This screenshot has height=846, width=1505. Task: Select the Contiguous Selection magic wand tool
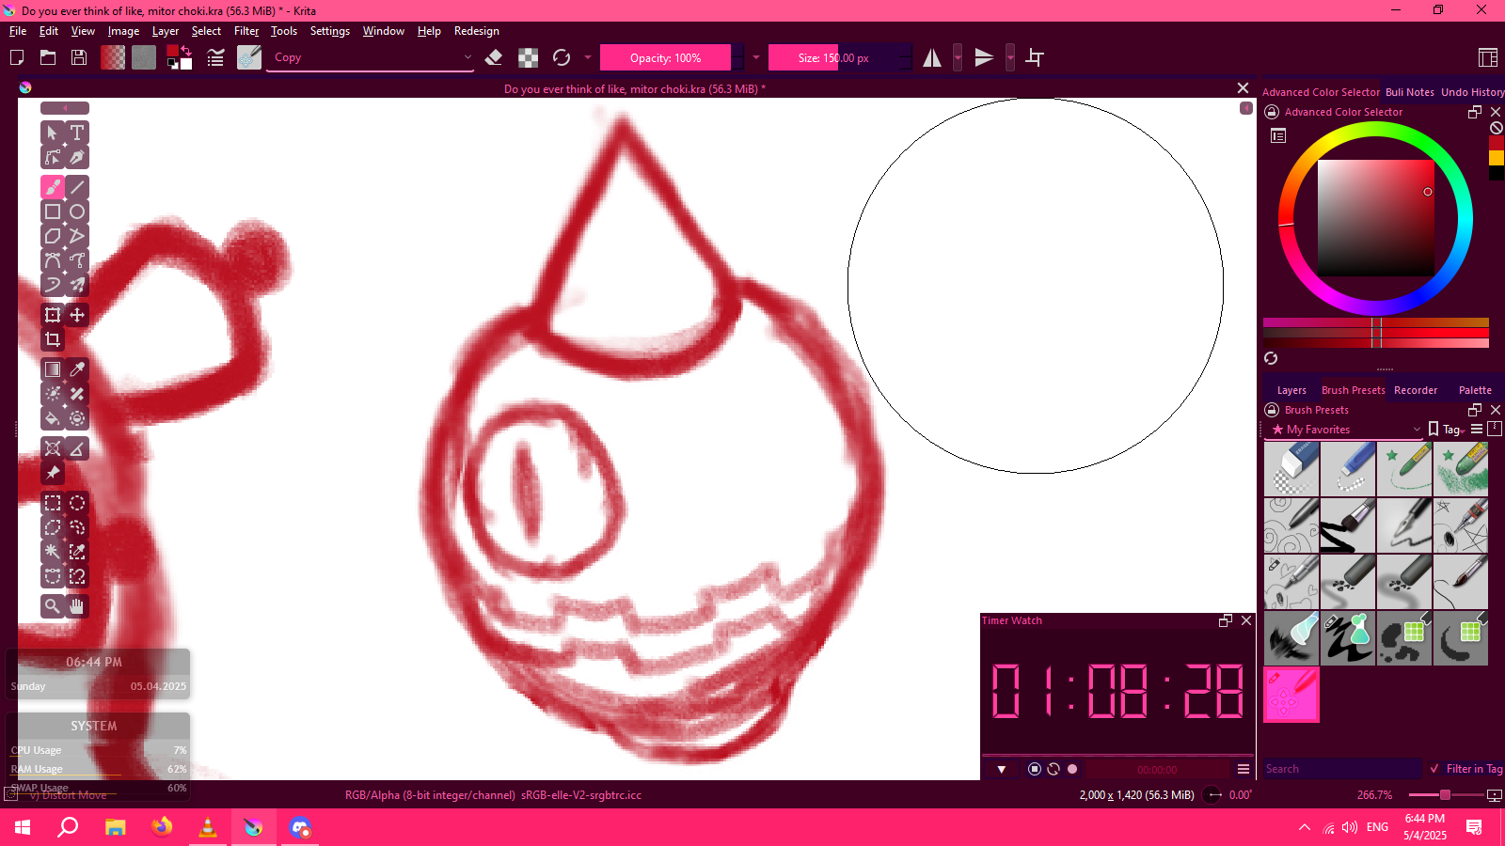tap(53, 552)
